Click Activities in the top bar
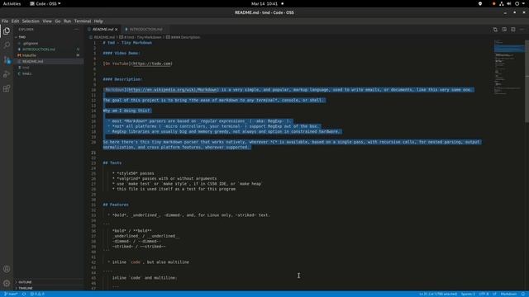Screen dimensions: 529x297 tap(12, 3)
